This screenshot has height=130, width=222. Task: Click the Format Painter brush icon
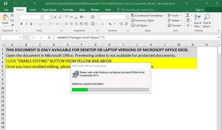click(x=12, y=25)
